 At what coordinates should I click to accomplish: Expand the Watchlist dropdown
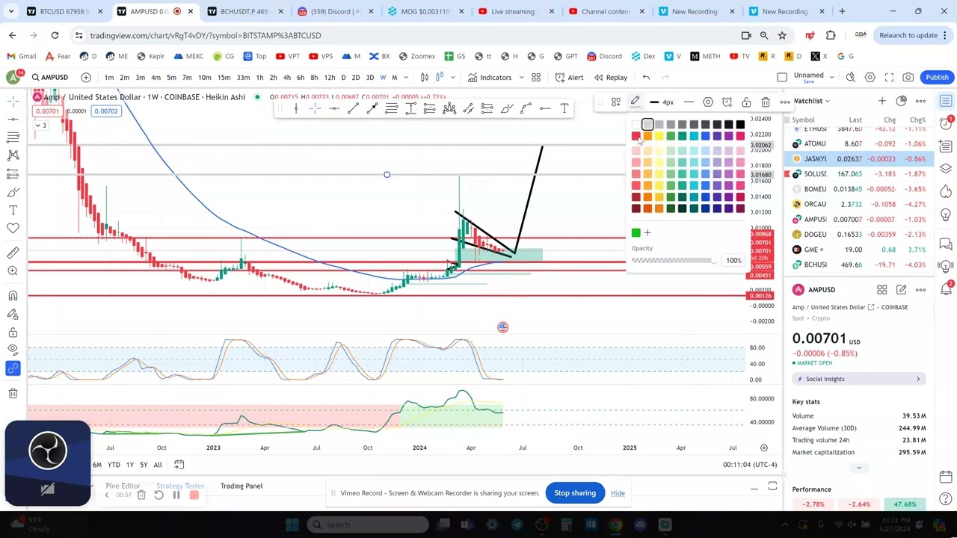(x=811, y=101)
